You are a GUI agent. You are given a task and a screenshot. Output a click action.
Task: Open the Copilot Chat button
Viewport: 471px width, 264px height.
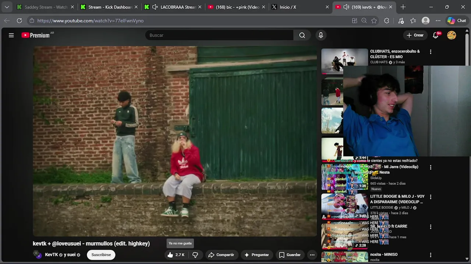click(x=457, y=21)
